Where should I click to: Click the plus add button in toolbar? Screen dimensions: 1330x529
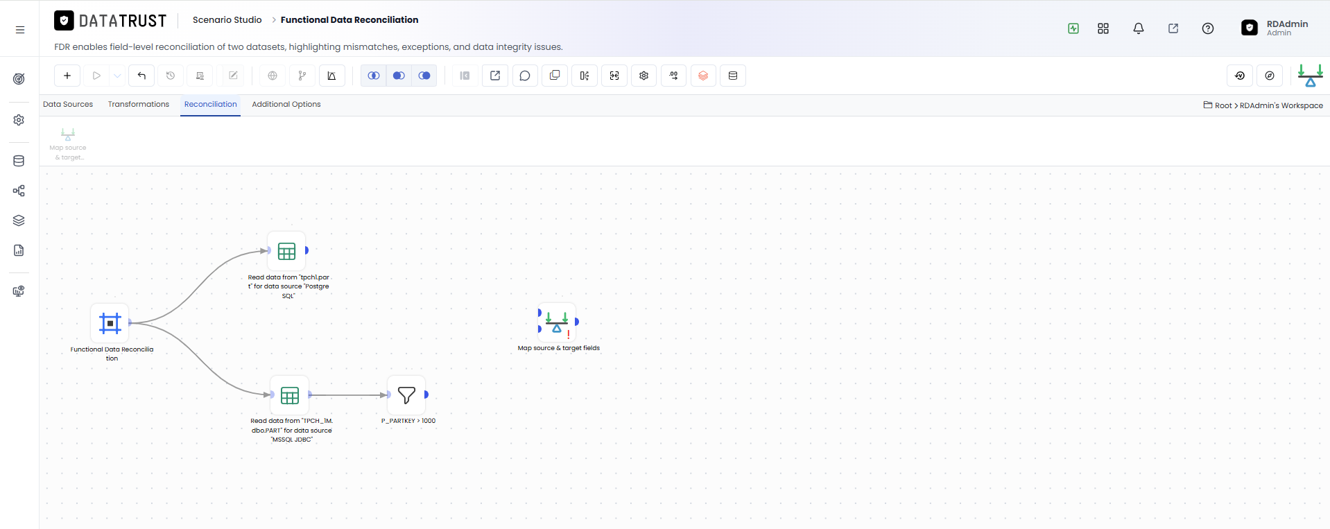(67, 76)
